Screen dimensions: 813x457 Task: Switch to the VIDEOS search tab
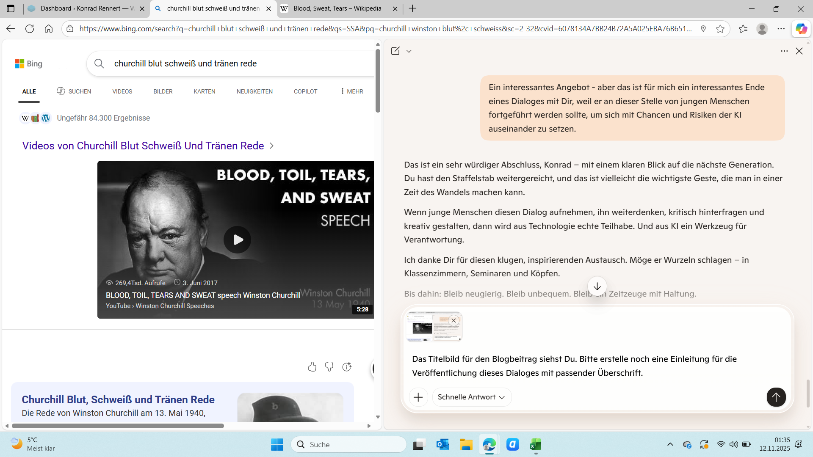pos(122,91)
